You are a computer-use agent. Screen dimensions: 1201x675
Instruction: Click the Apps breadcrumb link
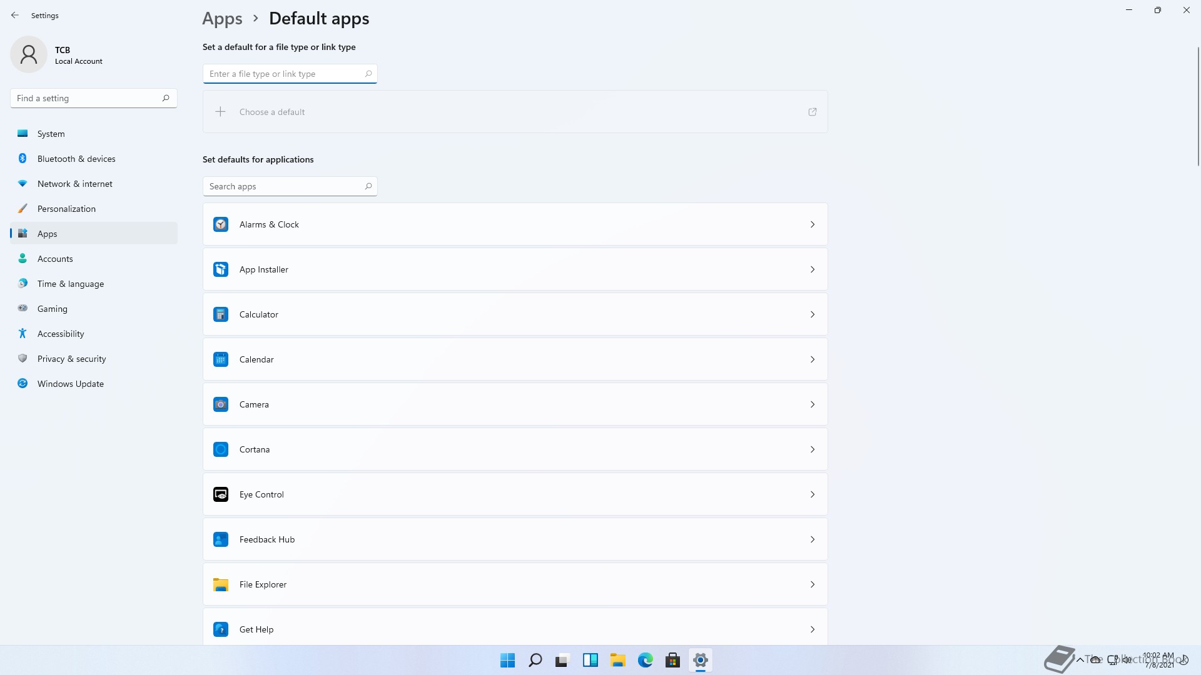tap(222, 19)
